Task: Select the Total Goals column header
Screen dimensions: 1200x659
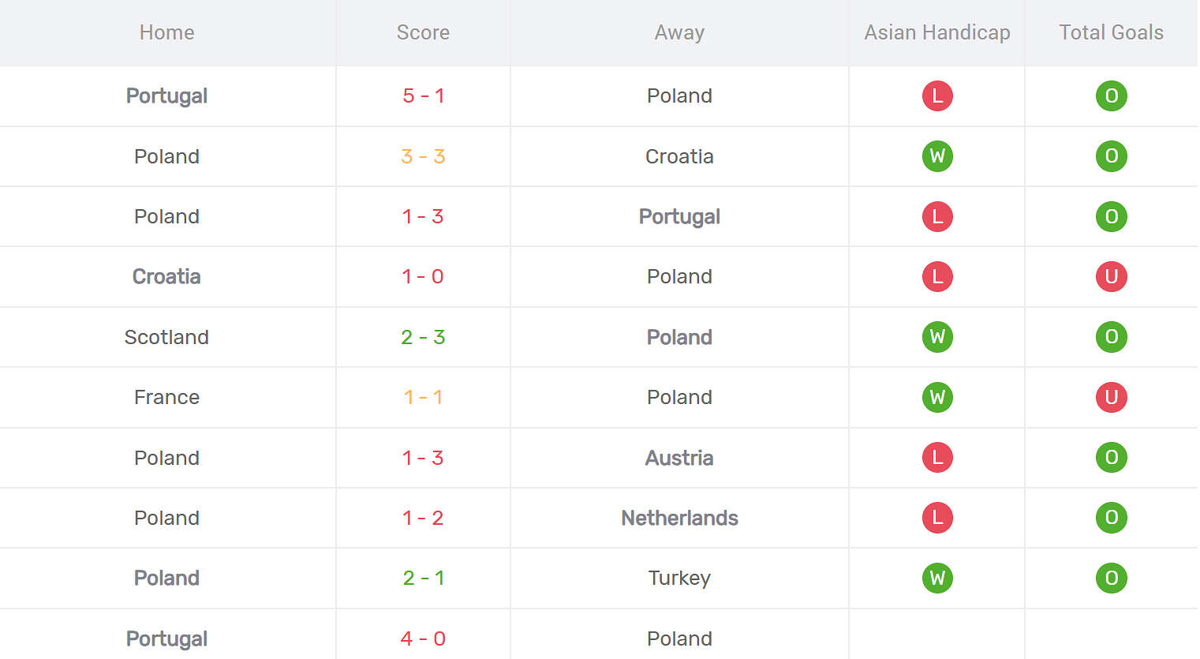Action: click(x=1111, y=32)
